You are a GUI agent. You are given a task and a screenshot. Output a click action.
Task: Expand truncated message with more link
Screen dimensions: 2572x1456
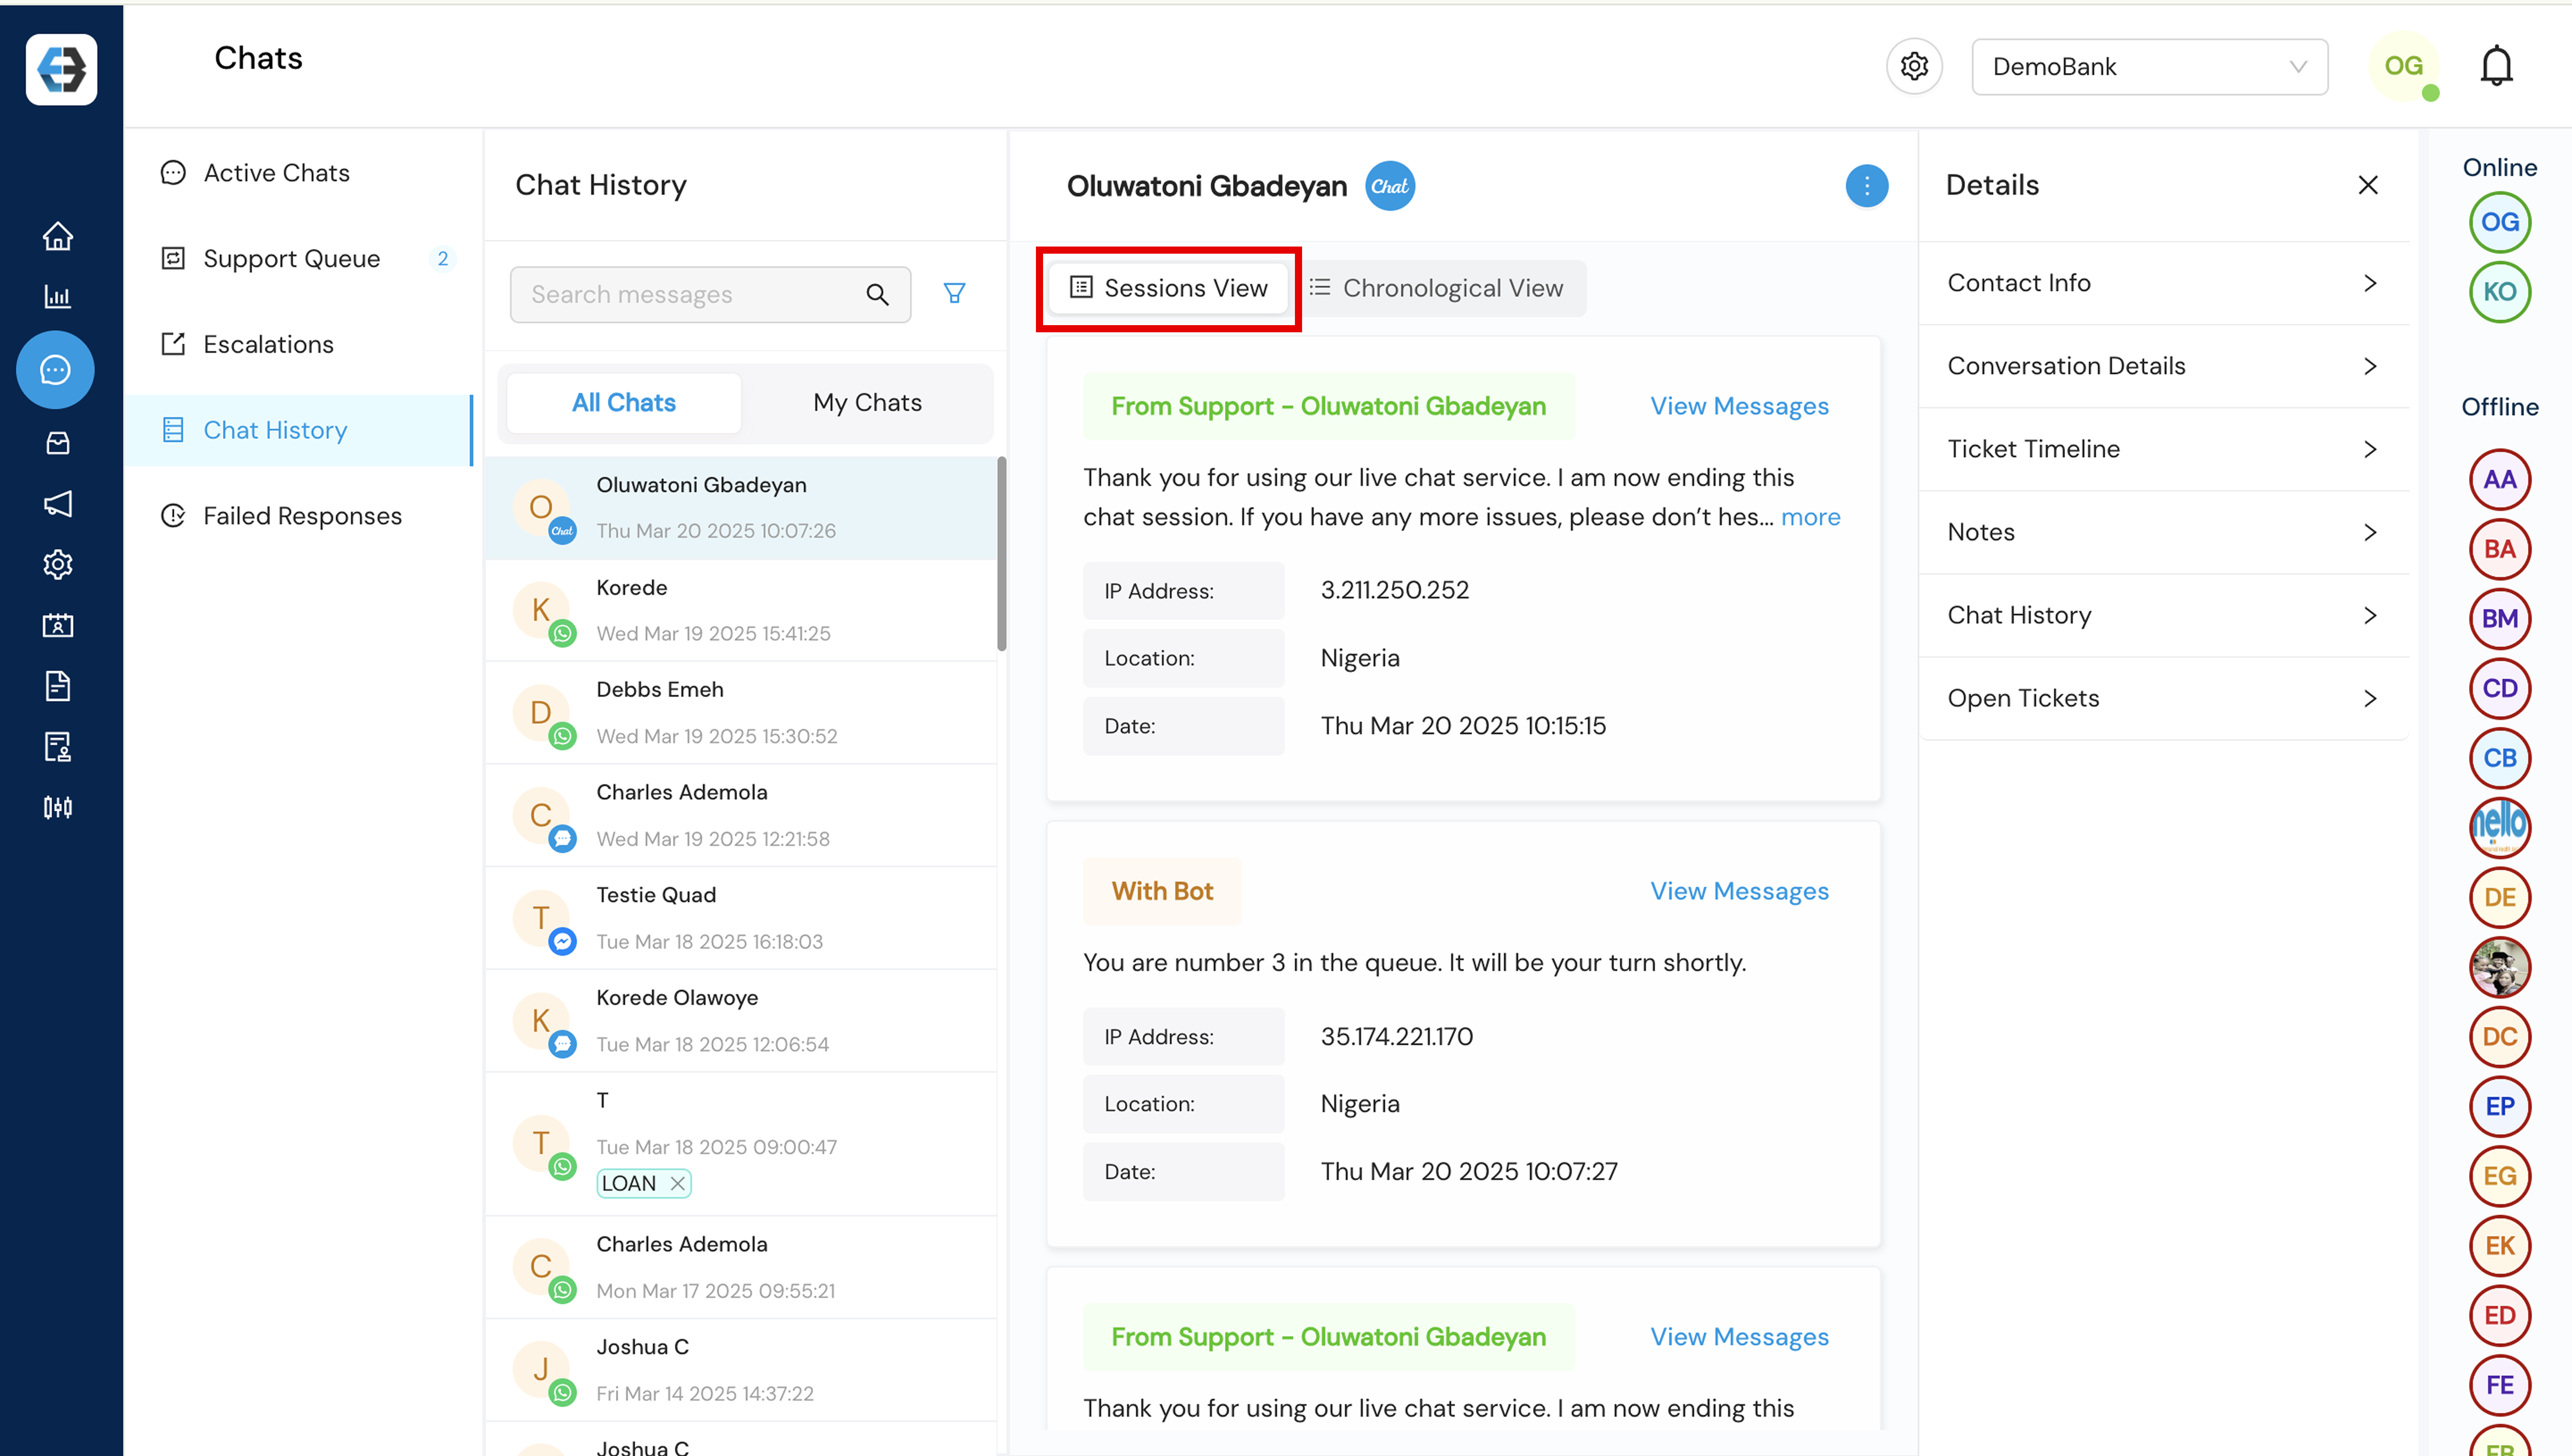pos(1809,517)
